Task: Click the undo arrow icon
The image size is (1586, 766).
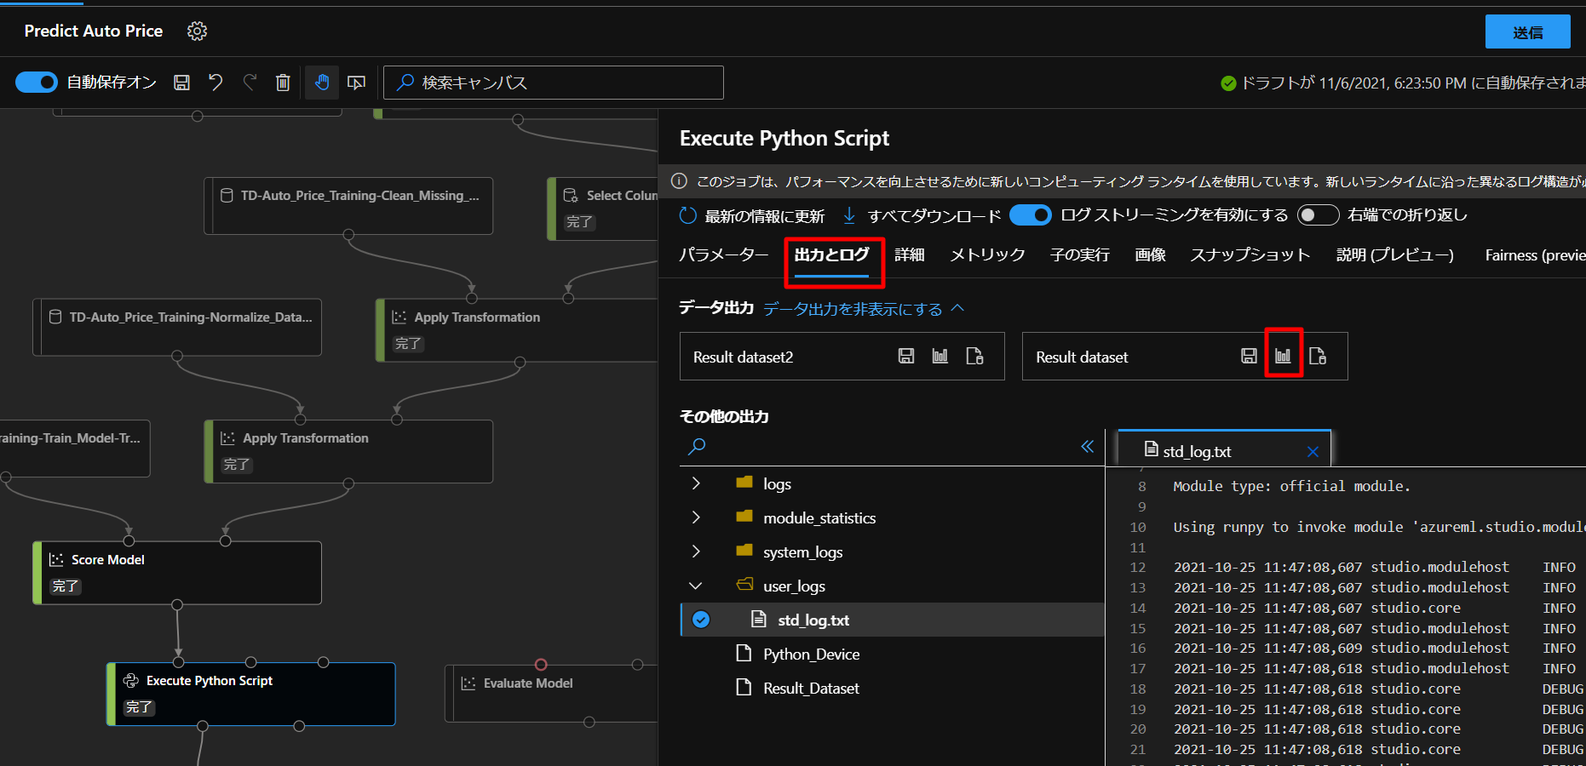Action: (x=215, y=83)
